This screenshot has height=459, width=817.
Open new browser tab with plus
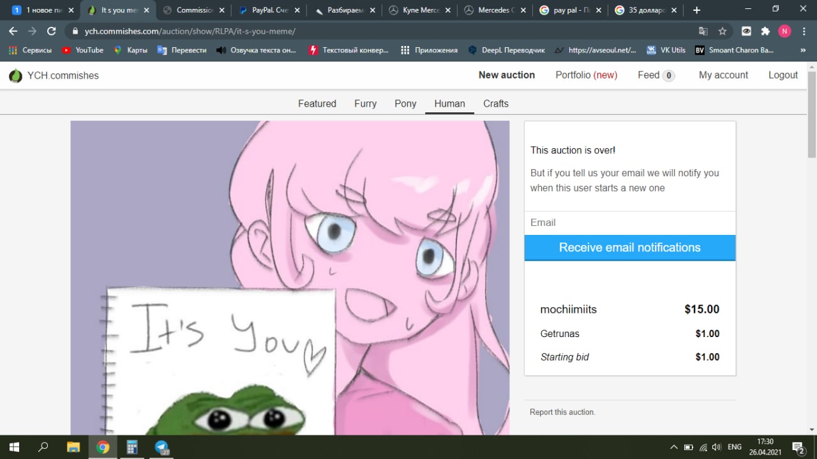696,10
